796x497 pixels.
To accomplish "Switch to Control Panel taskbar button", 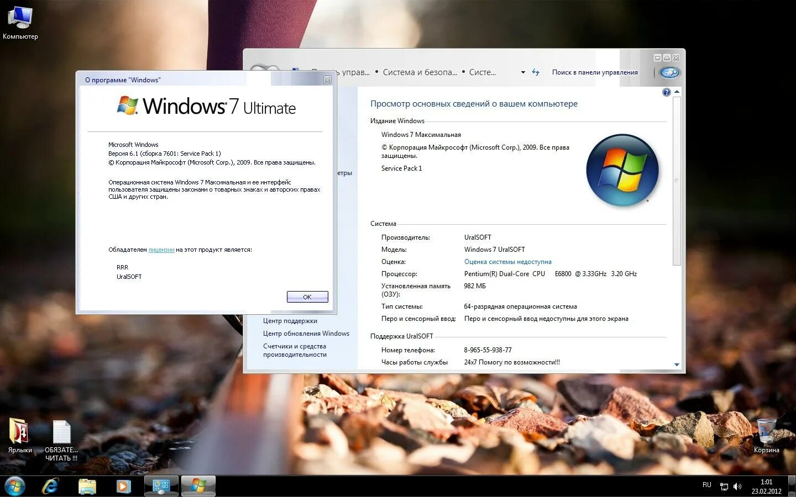I will 161,486.
